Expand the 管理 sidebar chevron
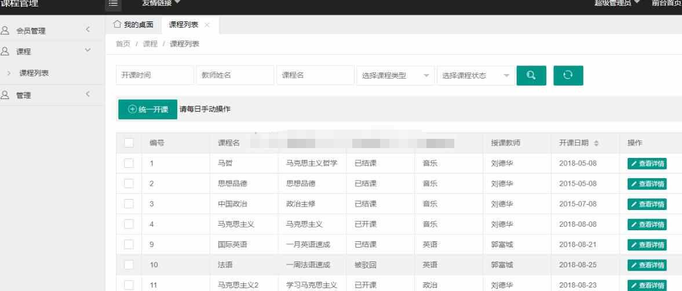Viewport: 682px width, 291px height. coord(88,94)
